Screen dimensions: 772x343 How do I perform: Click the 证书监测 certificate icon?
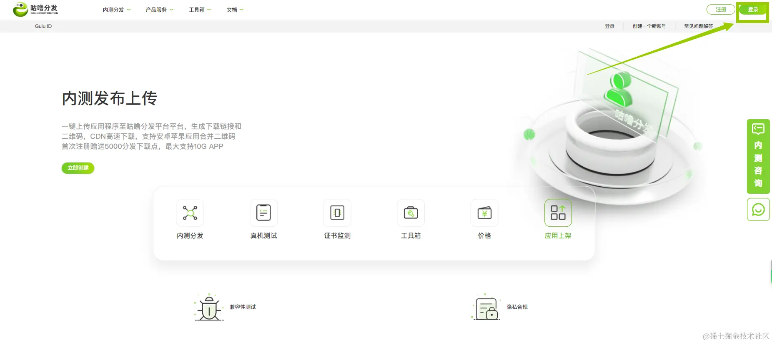[337, 213]
